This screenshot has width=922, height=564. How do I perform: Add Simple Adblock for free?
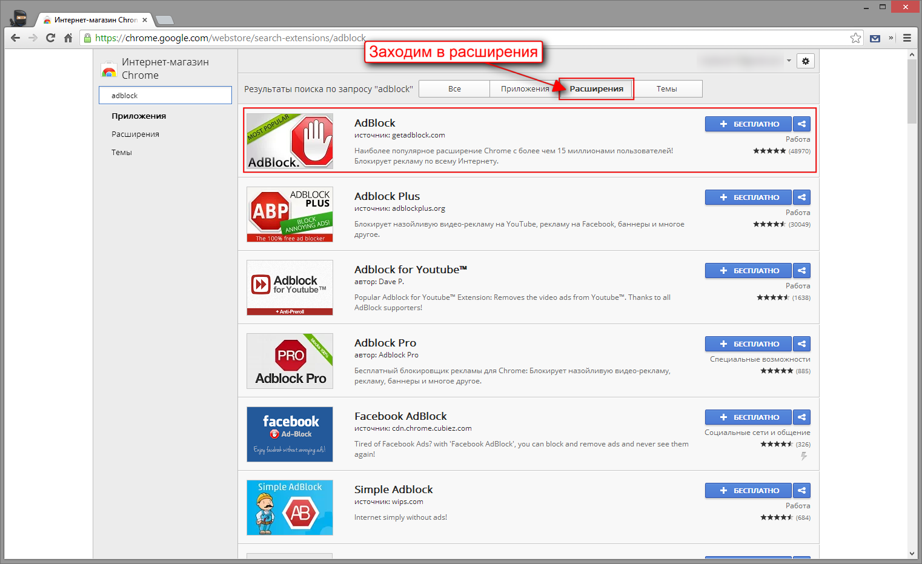[748, 490]
